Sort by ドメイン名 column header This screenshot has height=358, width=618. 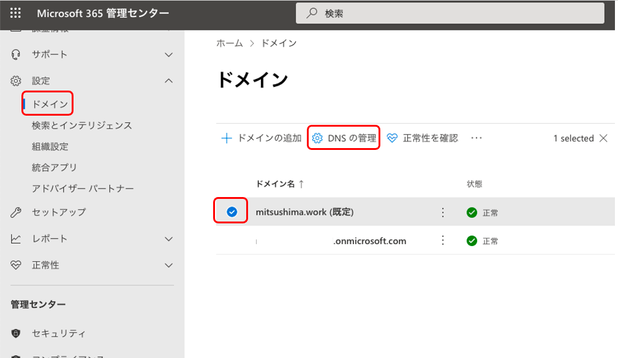tap(276, 184)
